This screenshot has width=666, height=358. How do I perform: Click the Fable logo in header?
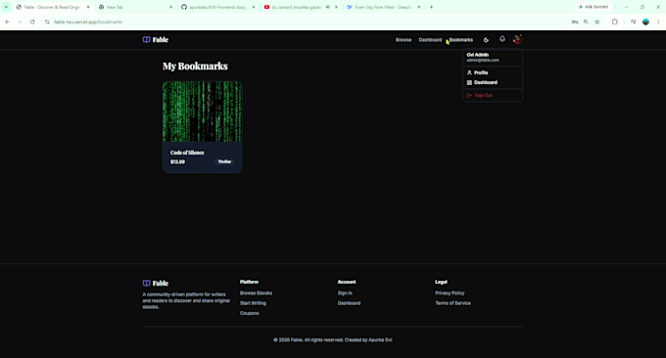pyautogui.click(x=156, y=39)
